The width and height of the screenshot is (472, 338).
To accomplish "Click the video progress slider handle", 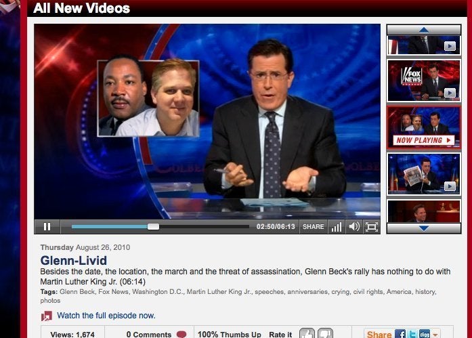I will [153, 227].
